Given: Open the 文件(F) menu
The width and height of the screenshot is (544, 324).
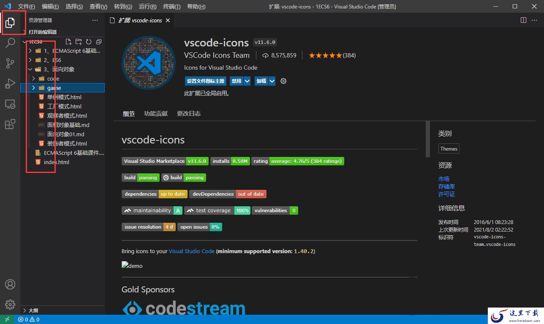Looking at the screenshot, I should (27, 6).
